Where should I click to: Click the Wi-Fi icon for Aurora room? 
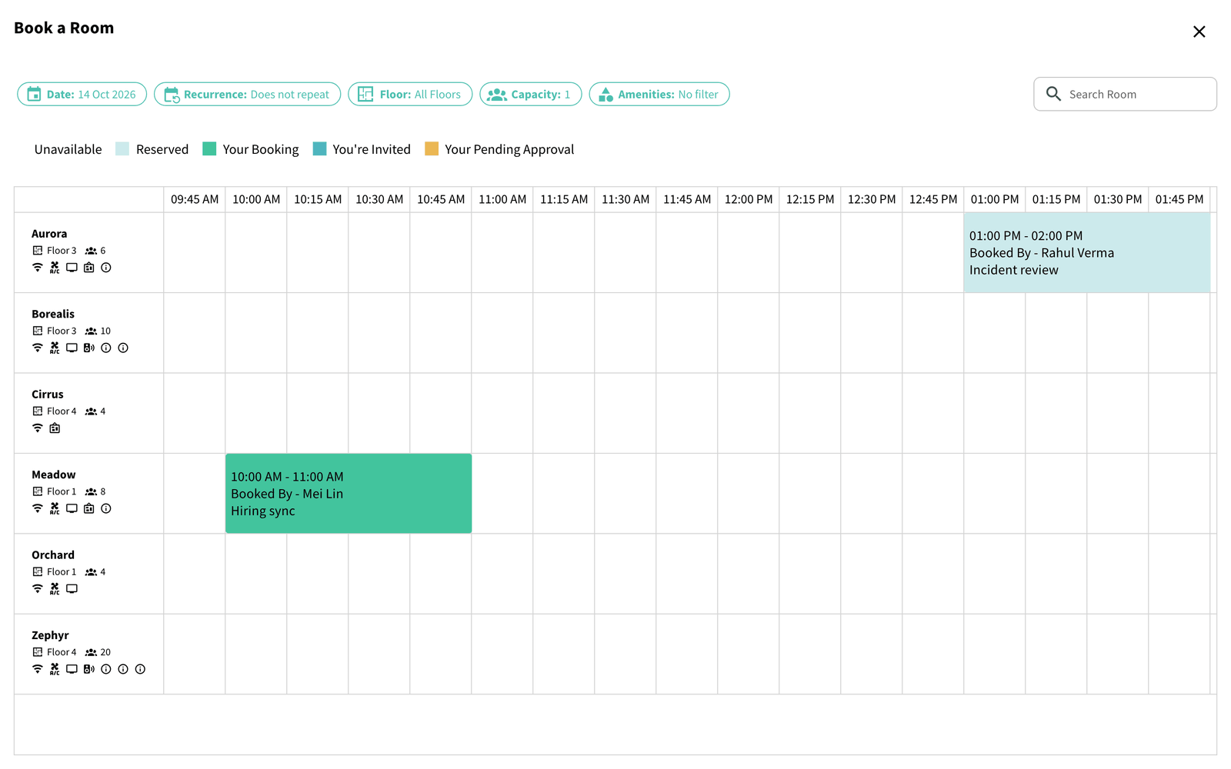coord(38,268)
